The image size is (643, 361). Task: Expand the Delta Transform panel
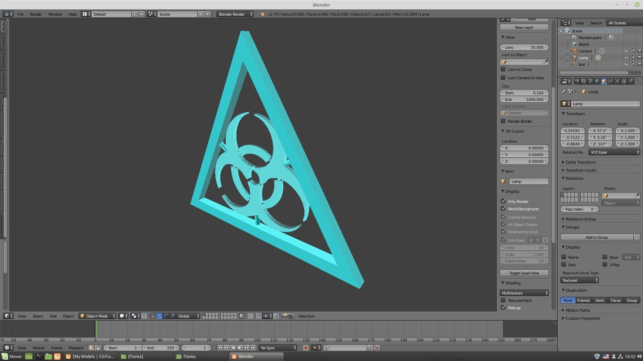pos(580,162)
